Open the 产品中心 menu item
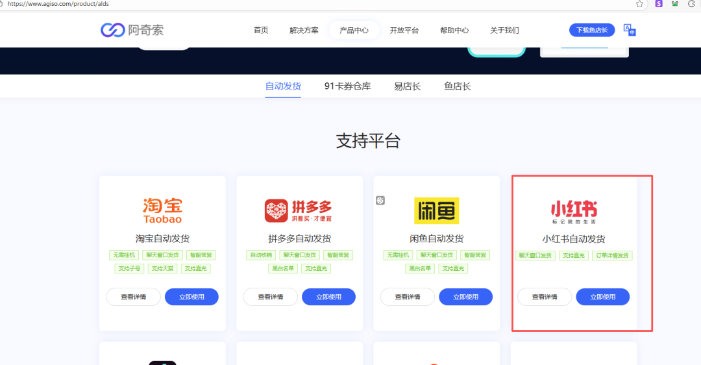Screen dimensions: 701x365 [354, 30]
